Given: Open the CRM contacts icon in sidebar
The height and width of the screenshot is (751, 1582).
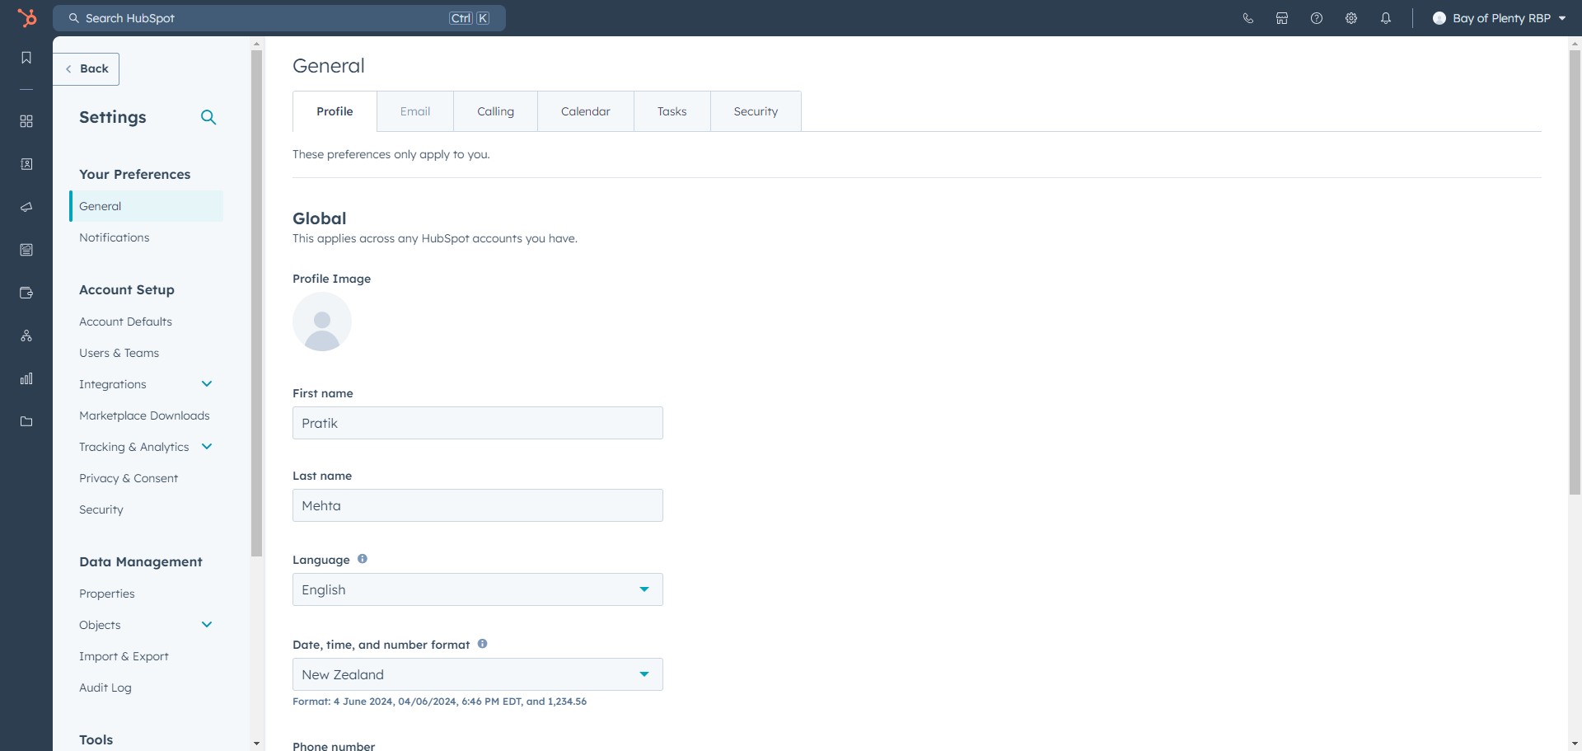Looking at the screenshot, I should click(26, 164).
